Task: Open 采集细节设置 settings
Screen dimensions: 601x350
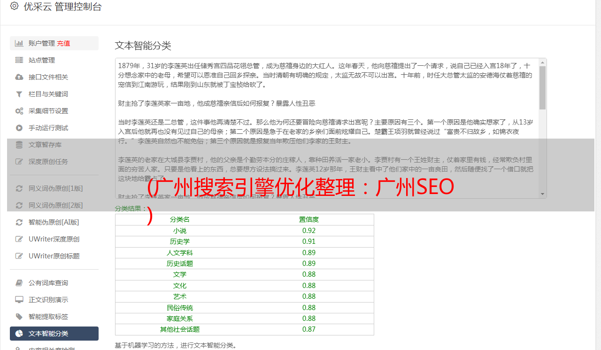Action: click(54, 111)
